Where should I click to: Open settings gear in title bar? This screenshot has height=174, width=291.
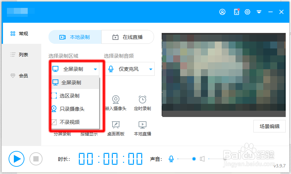247,12
